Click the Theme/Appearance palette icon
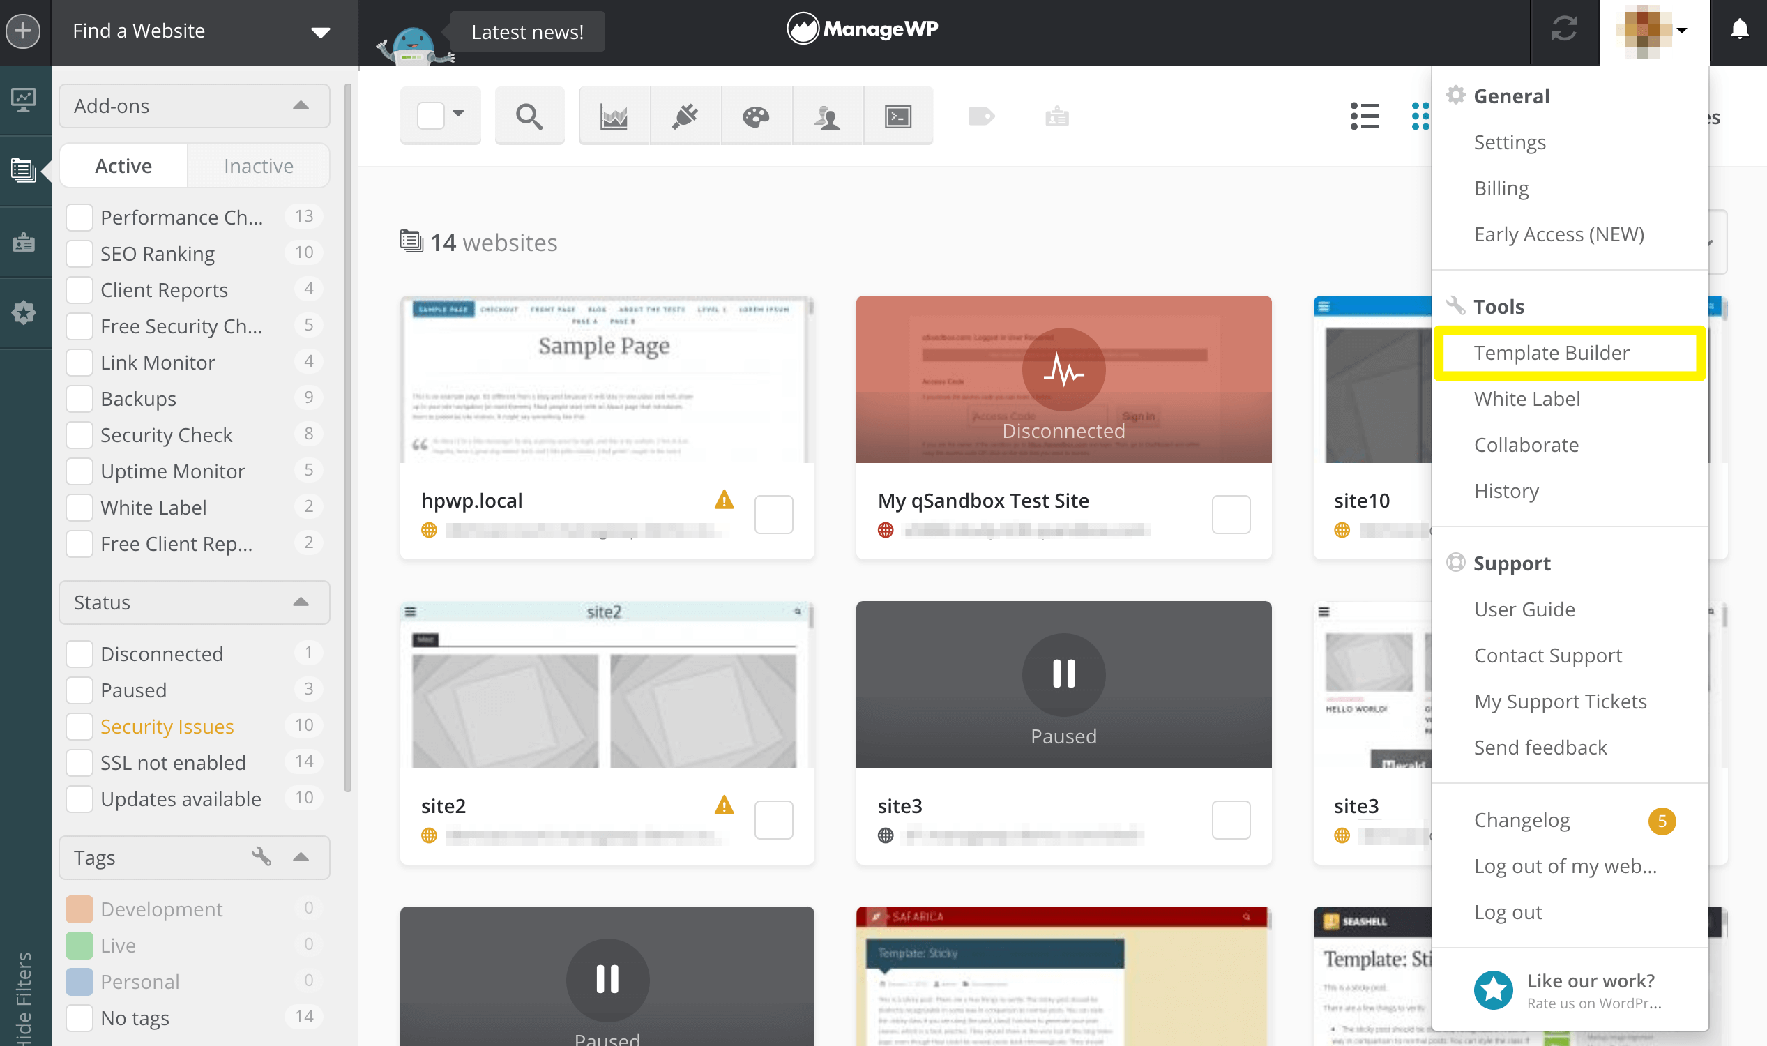Viewport: 1767px width, 1046px height. pos(756,116)
